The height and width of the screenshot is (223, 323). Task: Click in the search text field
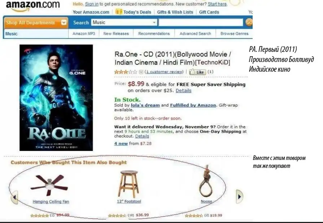(201, 22)
